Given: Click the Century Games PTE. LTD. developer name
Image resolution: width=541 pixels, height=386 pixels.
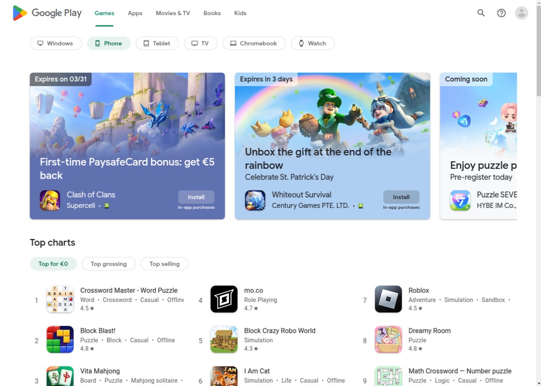Looking at the screenshot, I should [310, 206].
